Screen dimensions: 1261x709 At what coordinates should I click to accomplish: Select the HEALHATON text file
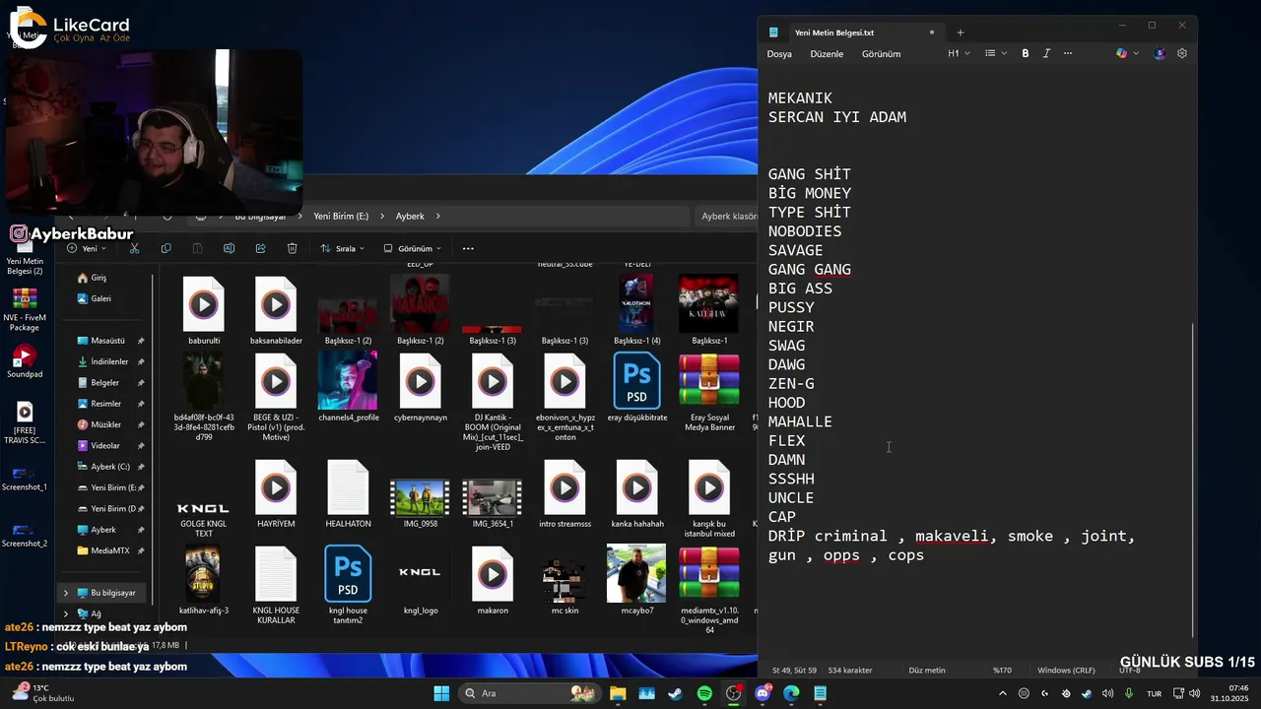[x=348, y=494]
